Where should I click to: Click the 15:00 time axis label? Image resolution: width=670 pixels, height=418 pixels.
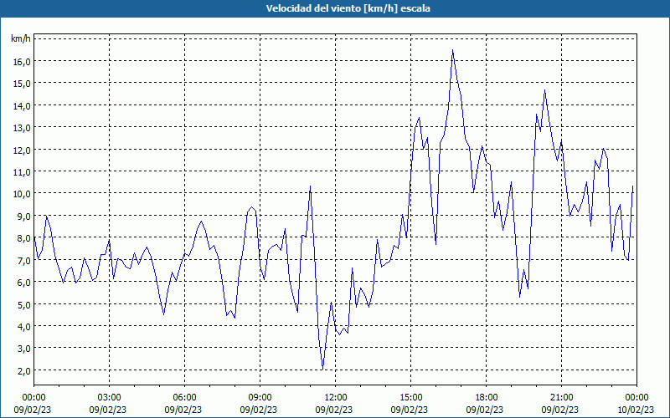[x=410, y=398]
